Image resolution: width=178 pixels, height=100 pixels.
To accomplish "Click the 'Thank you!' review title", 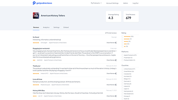I will coord(36,66).
